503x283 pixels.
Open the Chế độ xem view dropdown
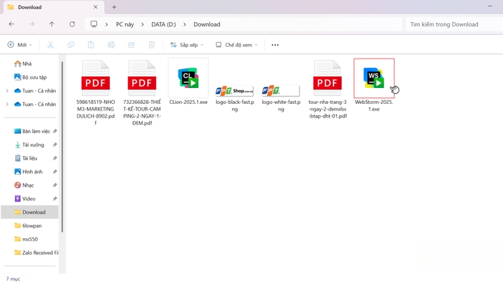point(236,45)
